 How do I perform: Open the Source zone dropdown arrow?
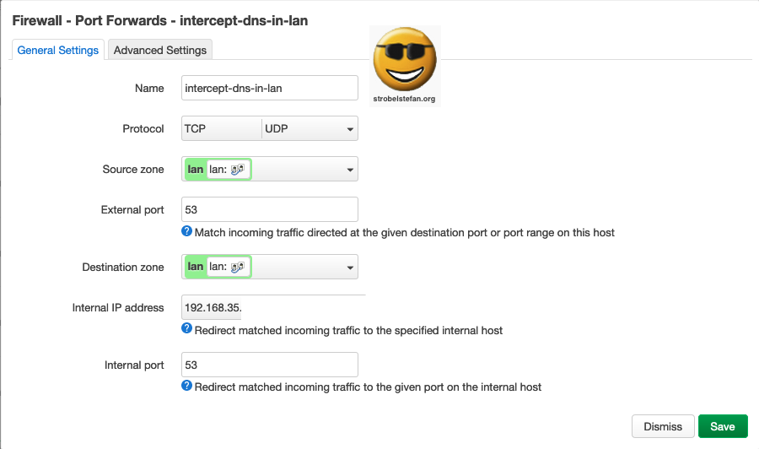click(x=349, y=170)
